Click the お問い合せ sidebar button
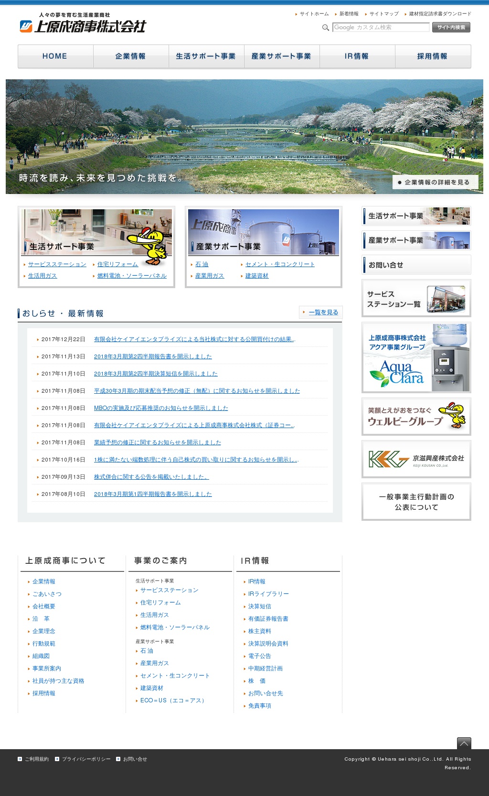 (x=416, y=265)
